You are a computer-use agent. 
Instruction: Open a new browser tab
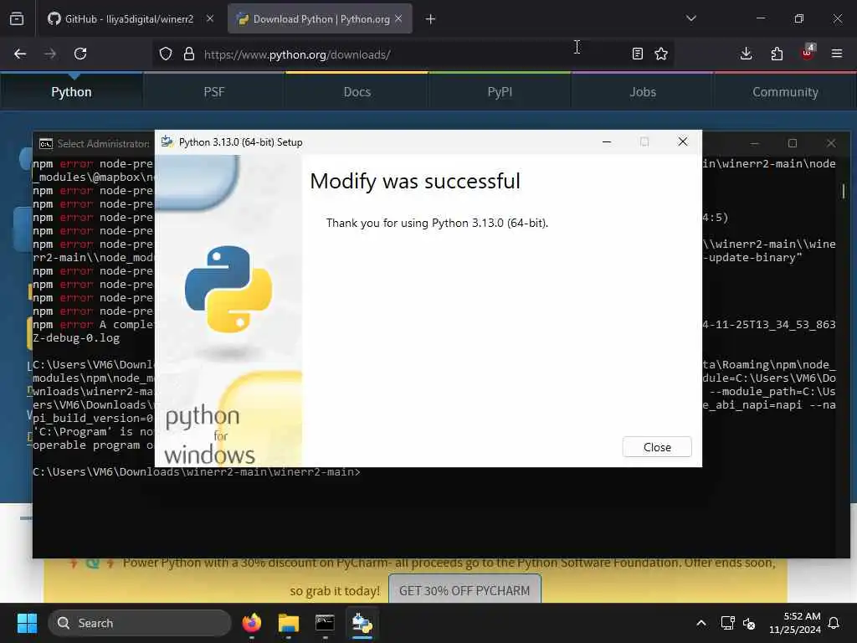[431, 19]
